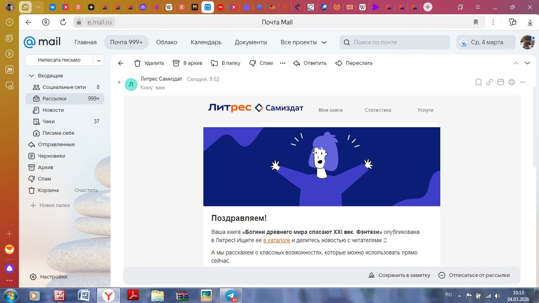
Task: Expand the tab group dropdown chevron
Action: pos(38,7)
